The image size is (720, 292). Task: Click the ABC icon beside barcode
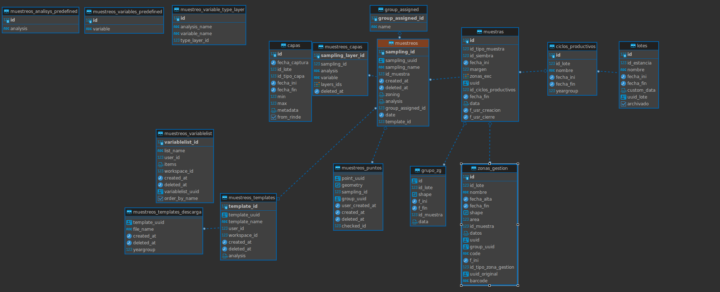coord(466,281)
